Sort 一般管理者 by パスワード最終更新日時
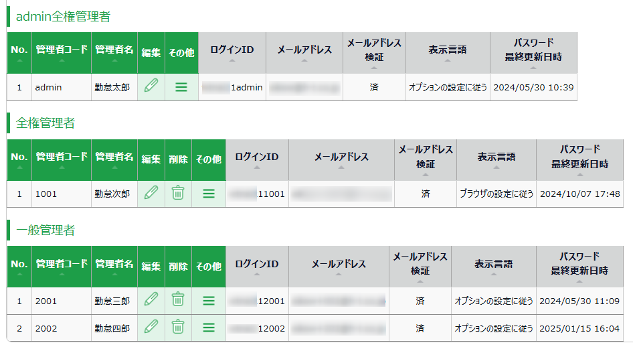633x351 pixels. click(579, 267)
